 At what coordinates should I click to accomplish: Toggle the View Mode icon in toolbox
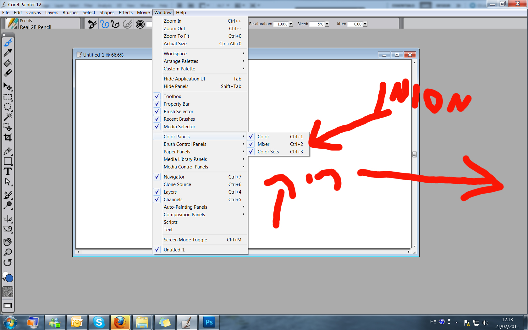(8, 306)
